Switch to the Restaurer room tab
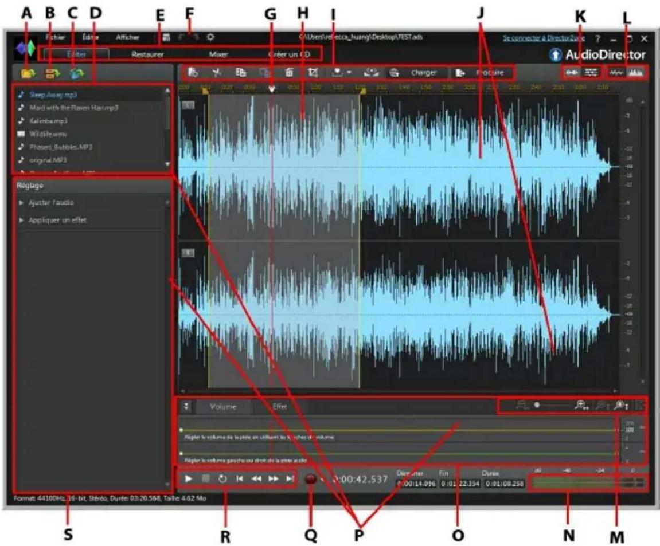This screenshot has height=546, width=660. point(147,54)
